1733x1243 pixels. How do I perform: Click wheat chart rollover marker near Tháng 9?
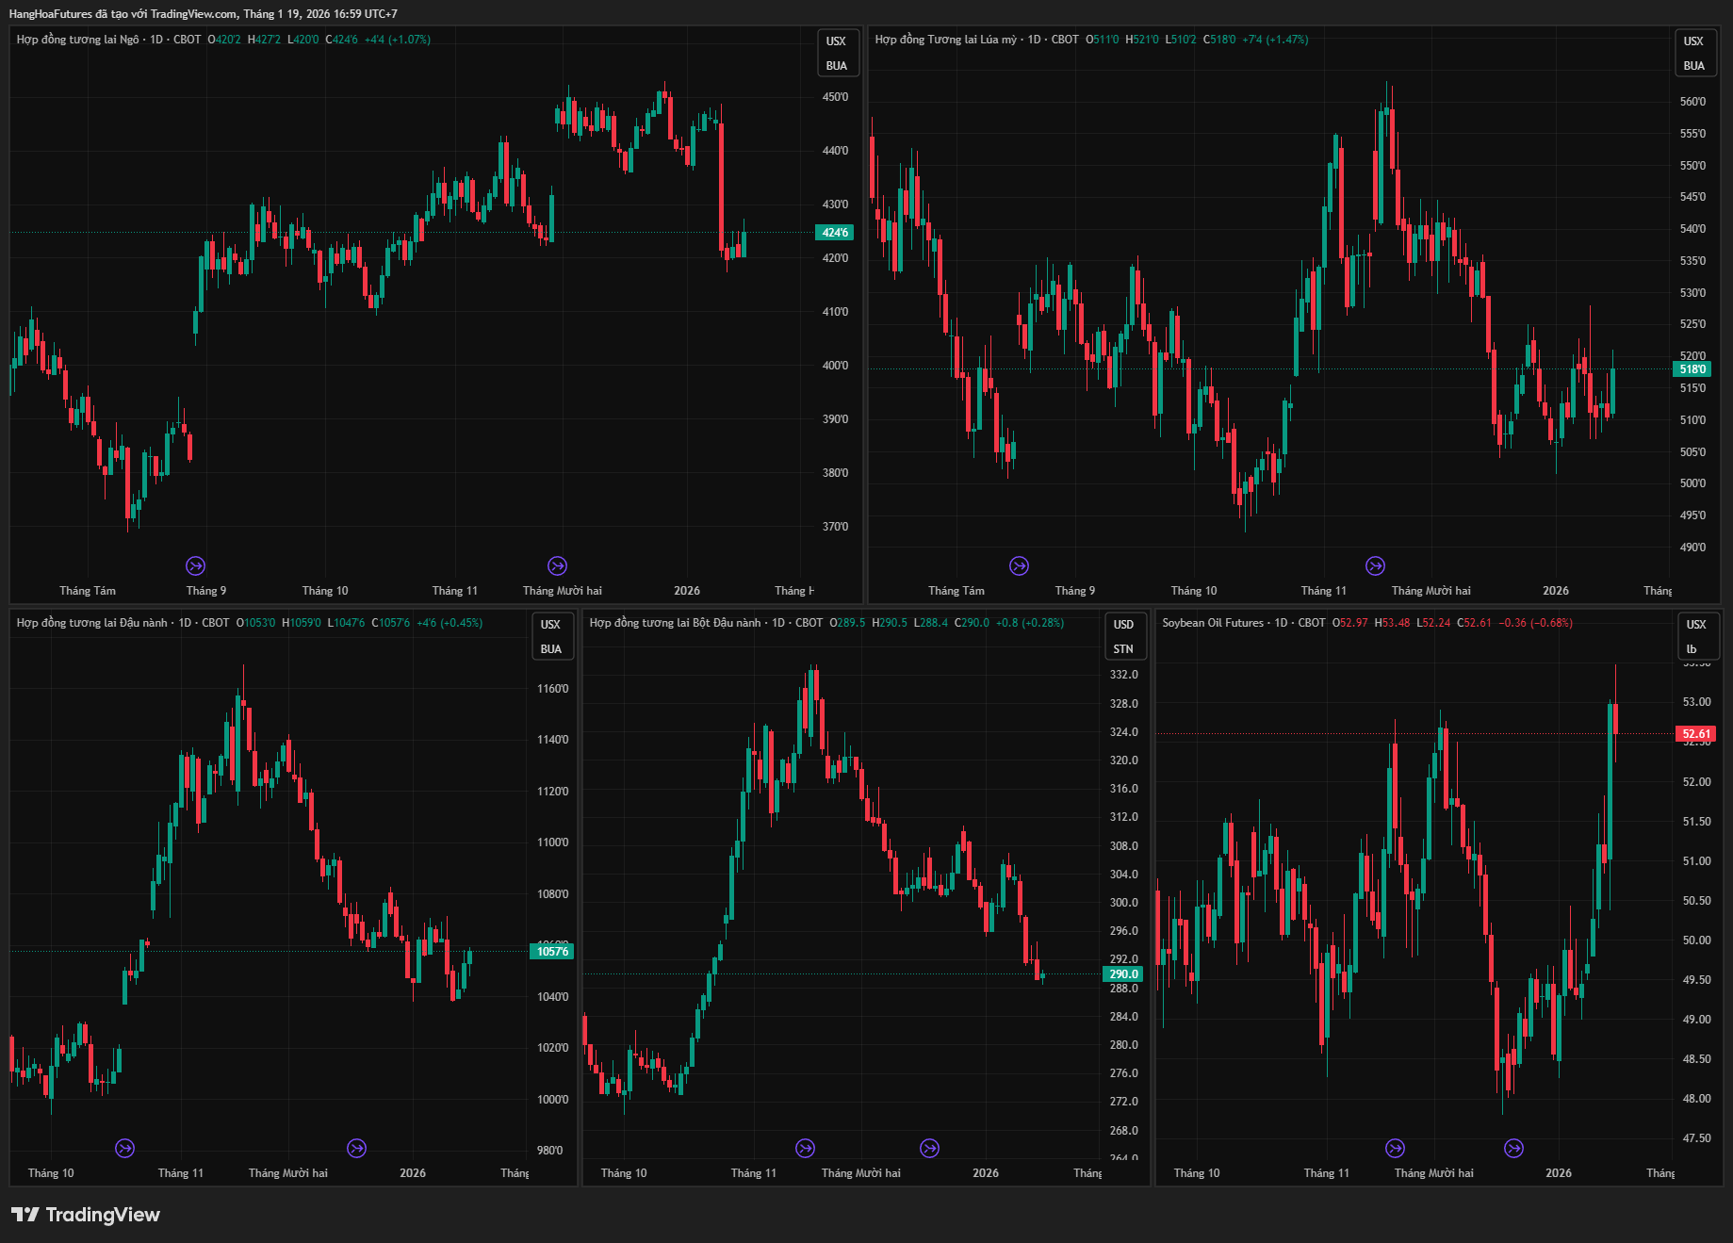point(1019,565)
